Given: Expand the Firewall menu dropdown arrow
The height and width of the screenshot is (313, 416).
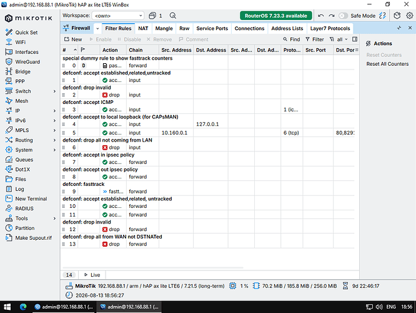Looking at the screenshot, I should pos(97,28).
